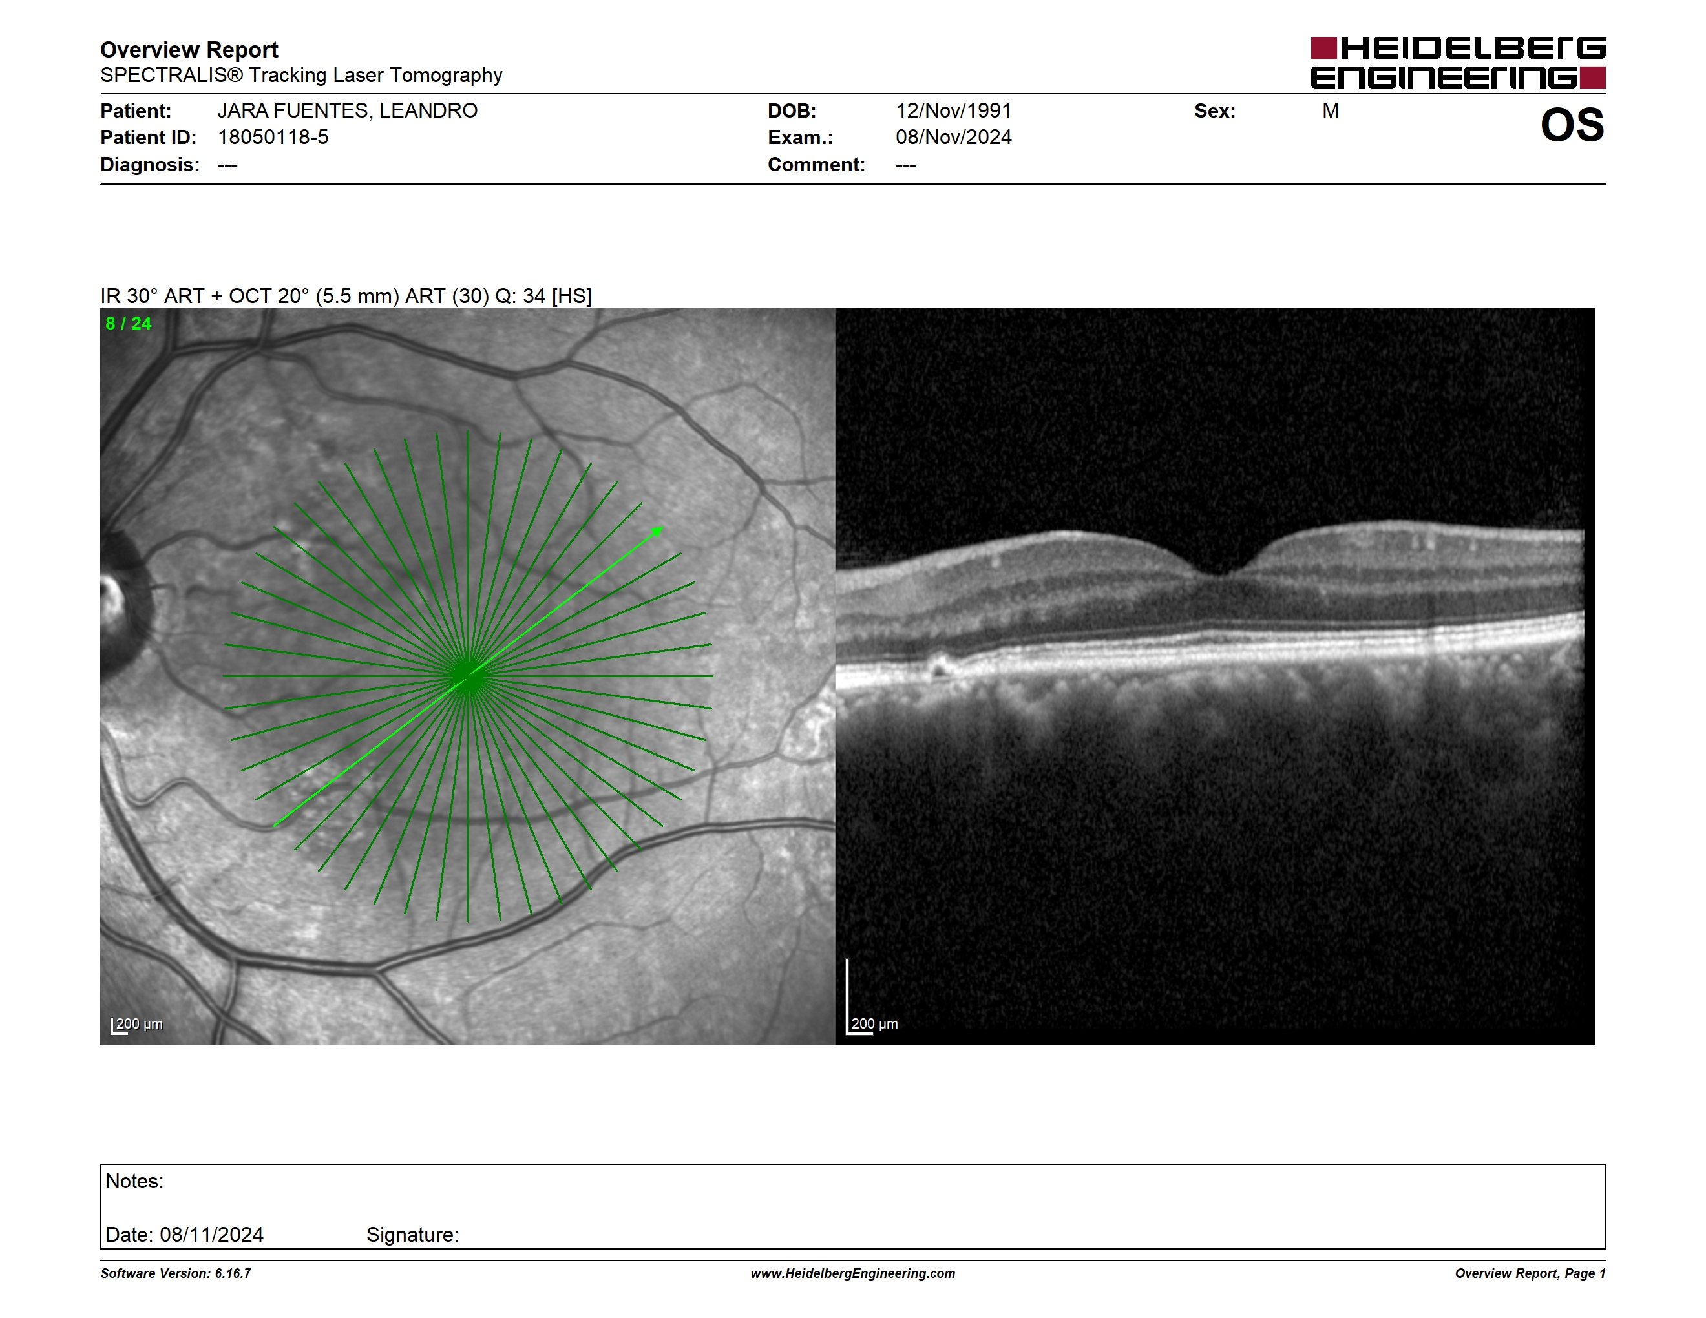Click the 'Diagnosis:' label

pos(150,165)
